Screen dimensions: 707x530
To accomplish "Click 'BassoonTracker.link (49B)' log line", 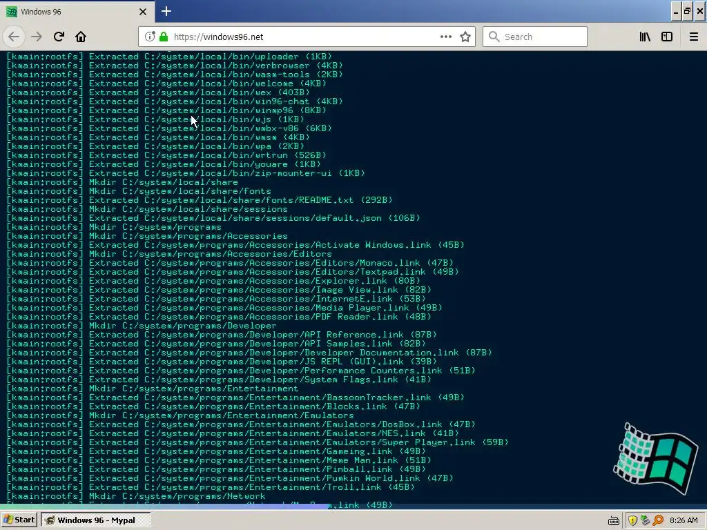I will 235,397.
